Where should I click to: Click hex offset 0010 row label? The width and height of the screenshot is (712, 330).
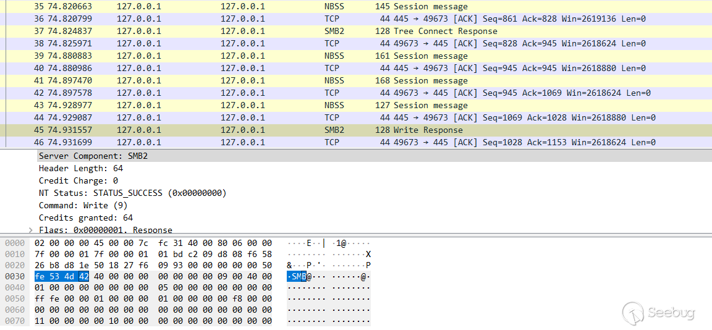click(x=14, y=254)
